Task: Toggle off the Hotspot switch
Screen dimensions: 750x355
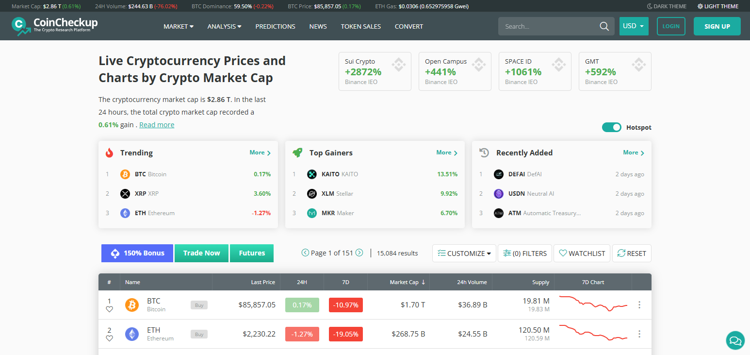Action: click(x=611, y=127)
